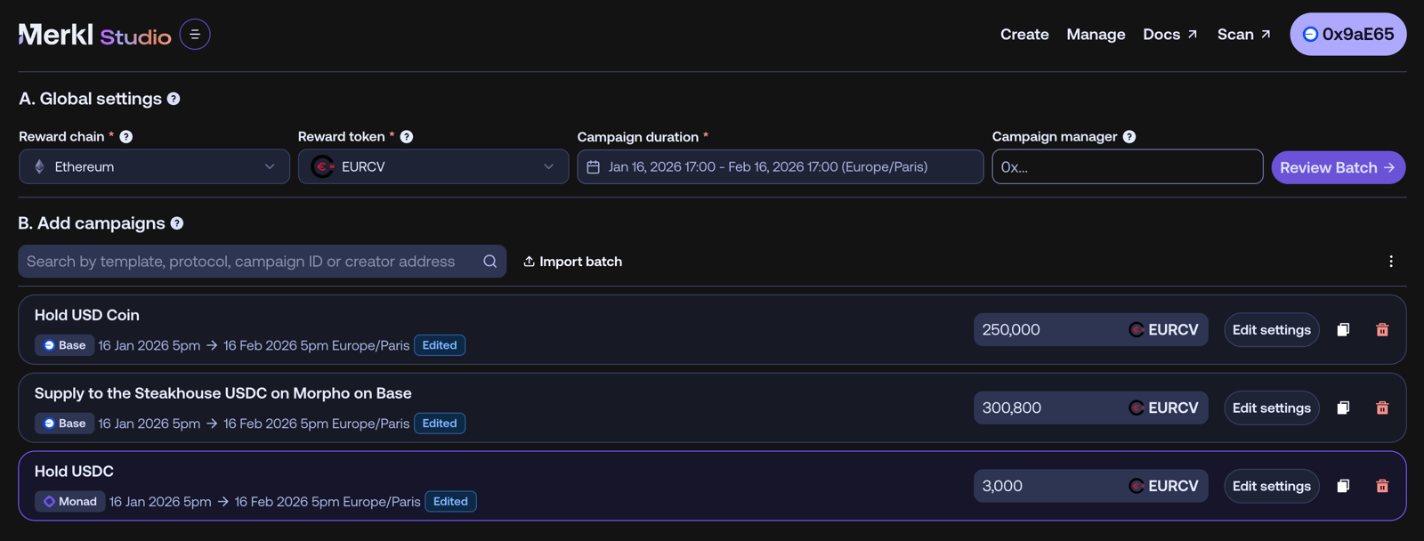This screenshot has height=541, width=1424.
Task: Click the Edited tag on Steakhouse USDC campaign
Action: pos(440,424)
